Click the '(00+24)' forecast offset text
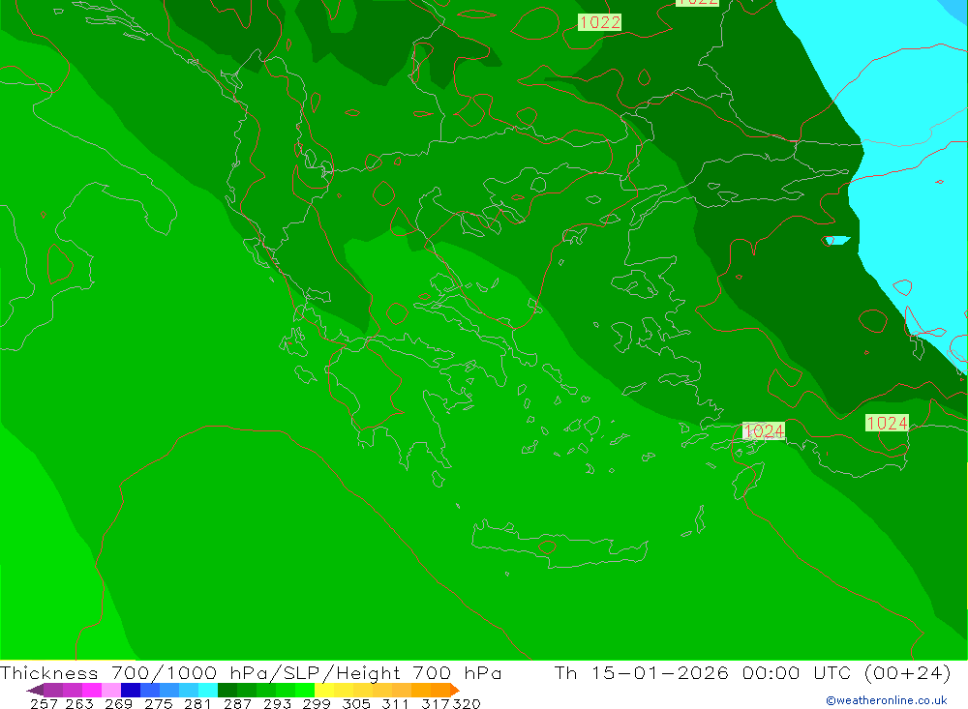 pyautogui.click(x=908, y=673)
